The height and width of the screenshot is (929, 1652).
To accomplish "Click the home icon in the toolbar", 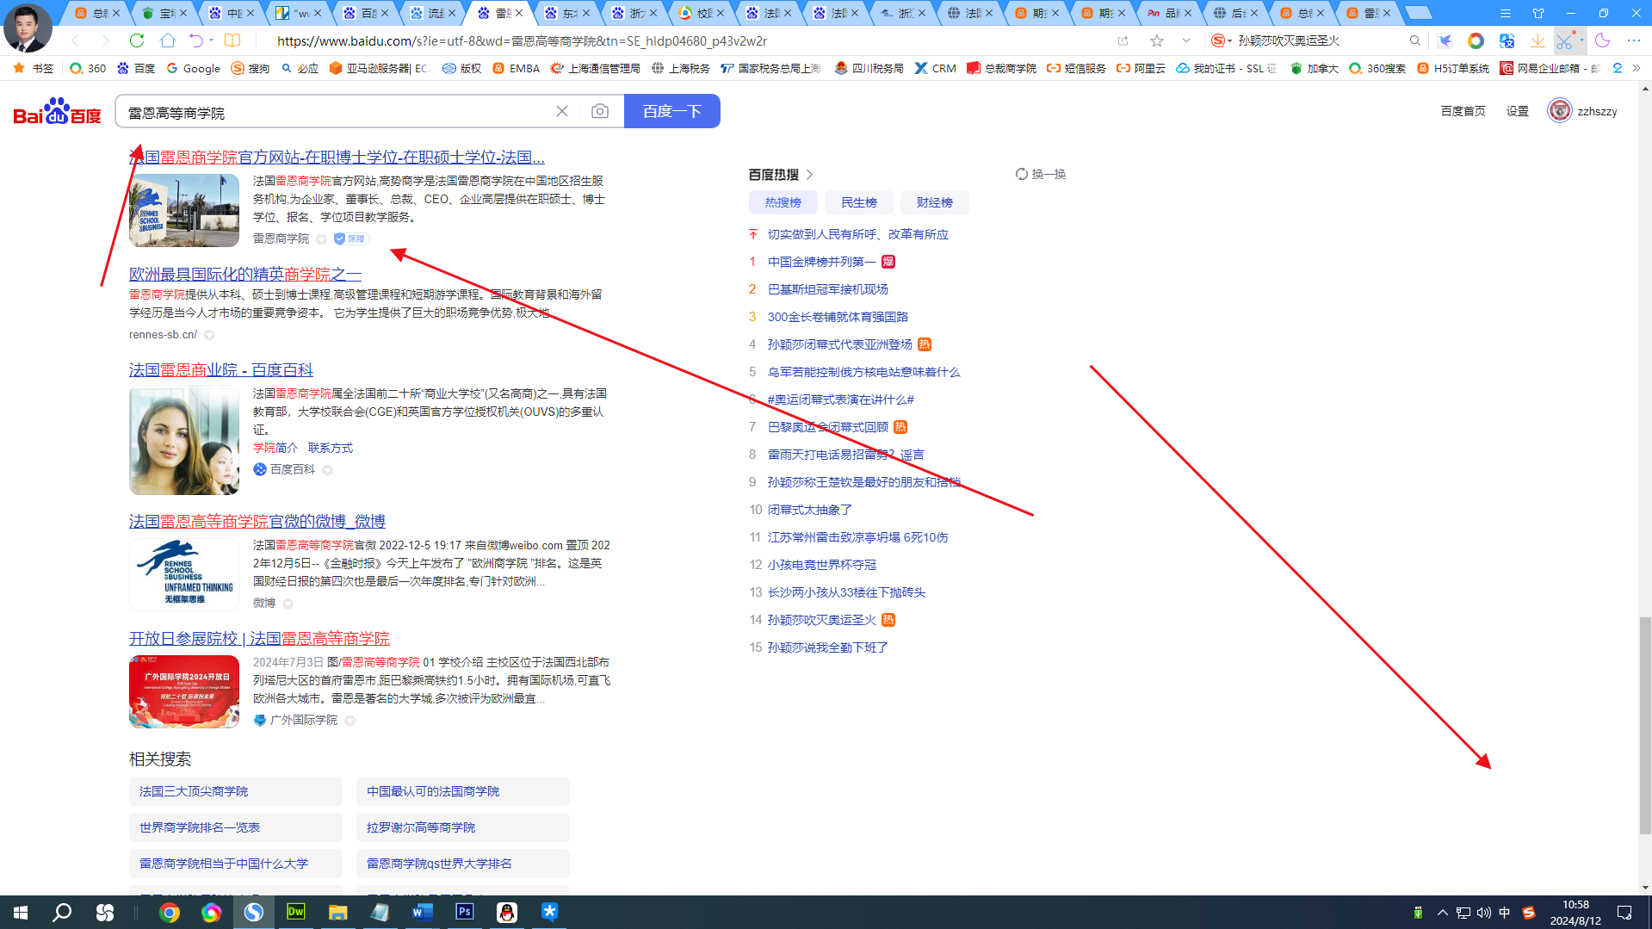I will point(166,40).
